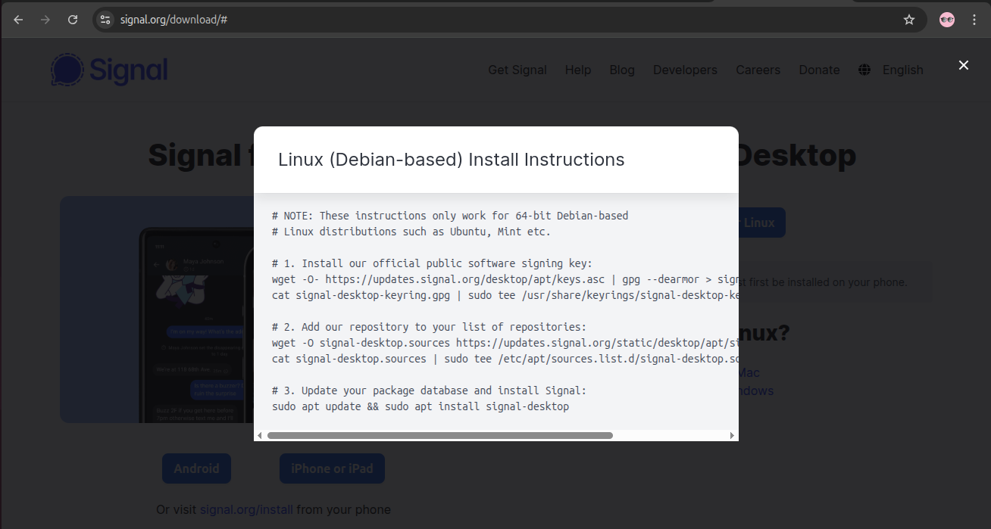This screenshot has height=529, width=991.
Task: Open the Blog nav item
Action: click(x=622, y=70)
